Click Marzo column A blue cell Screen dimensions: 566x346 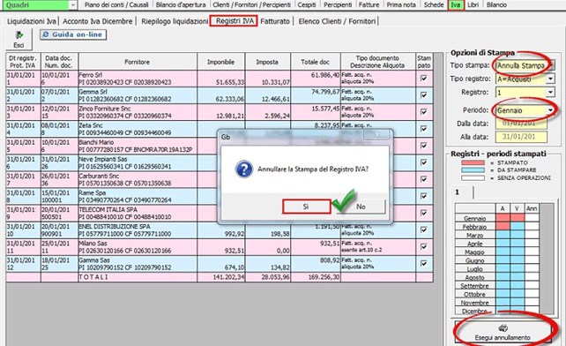(x=503, y=235)
